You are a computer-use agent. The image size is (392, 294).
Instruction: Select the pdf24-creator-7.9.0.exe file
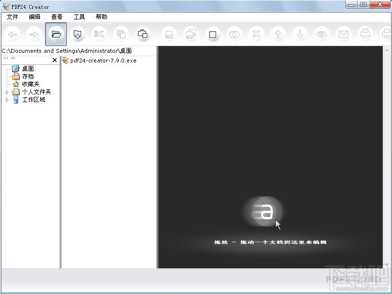coord(102,61)
